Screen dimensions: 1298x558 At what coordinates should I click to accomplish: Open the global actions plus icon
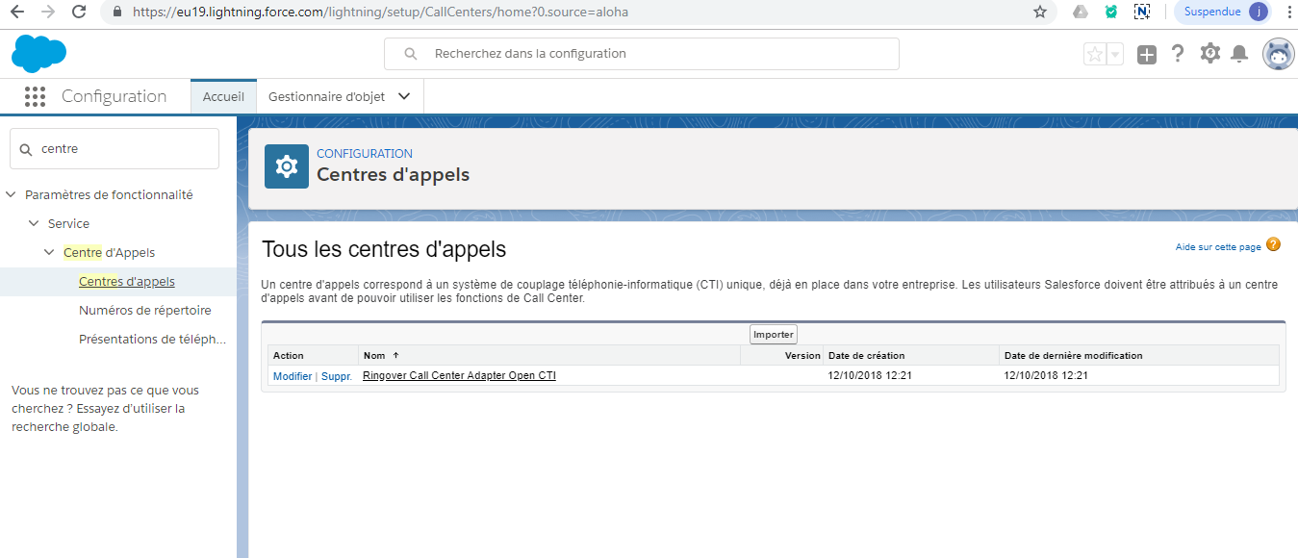1146,55
